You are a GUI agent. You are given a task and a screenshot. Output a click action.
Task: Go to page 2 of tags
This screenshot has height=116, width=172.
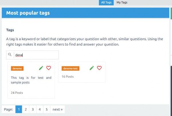(x=26, y=109)
